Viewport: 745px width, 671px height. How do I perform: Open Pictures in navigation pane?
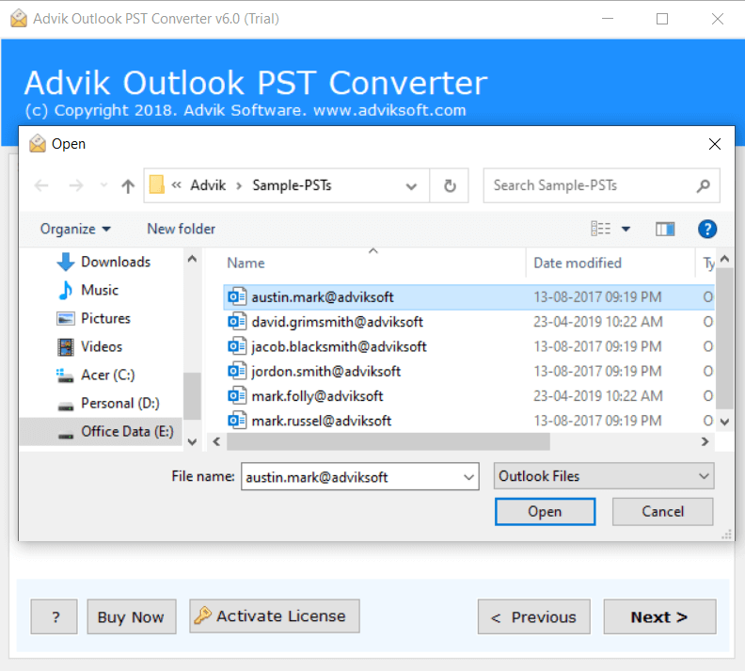point(94,318)
